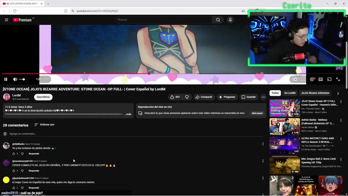Open JOJO Stone Ocean OP 2 thumbnail

click(x=285, y=108)
